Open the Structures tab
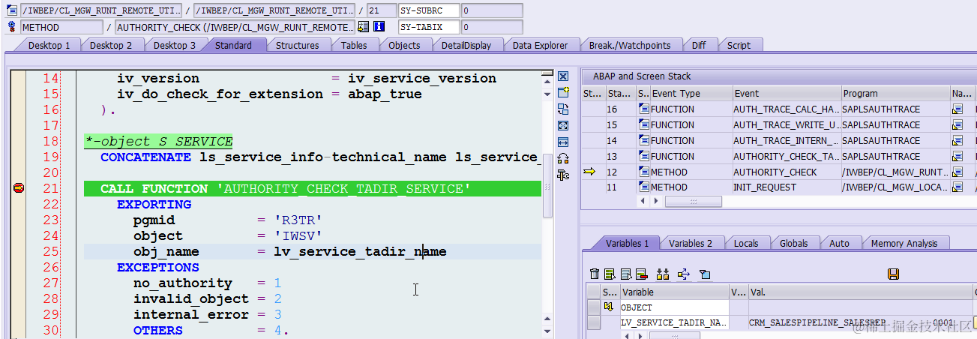The height and width of the screenshot is (339, 977). [297, 45]
